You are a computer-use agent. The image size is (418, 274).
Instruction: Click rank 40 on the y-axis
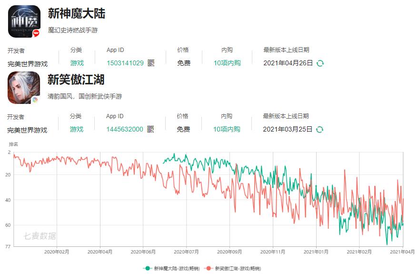coord(8,200)
